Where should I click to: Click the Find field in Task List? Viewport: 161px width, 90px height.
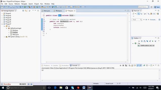(137, 19)
